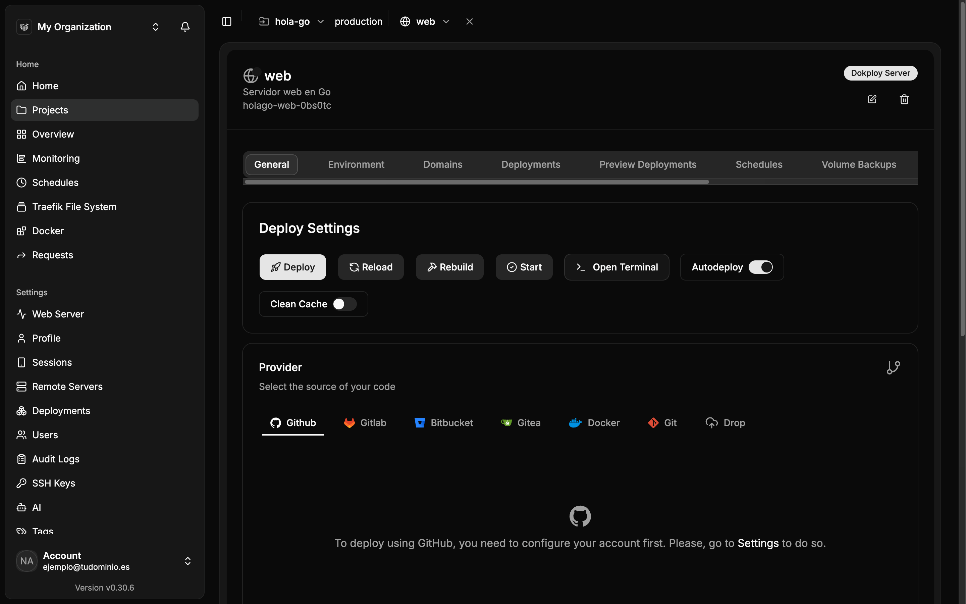Screen dimensions: 966x604
Task: Expand the Account menu chevrons
Action: coord(187,561)
